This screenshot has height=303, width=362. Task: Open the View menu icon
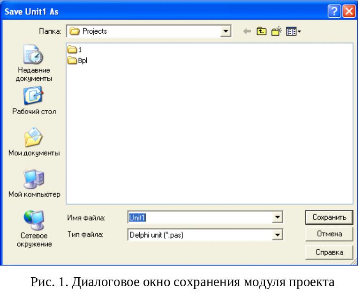(x=293, y=31)
